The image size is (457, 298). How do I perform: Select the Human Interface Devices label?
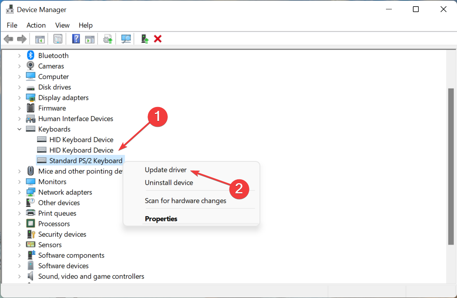coord(75,119)
